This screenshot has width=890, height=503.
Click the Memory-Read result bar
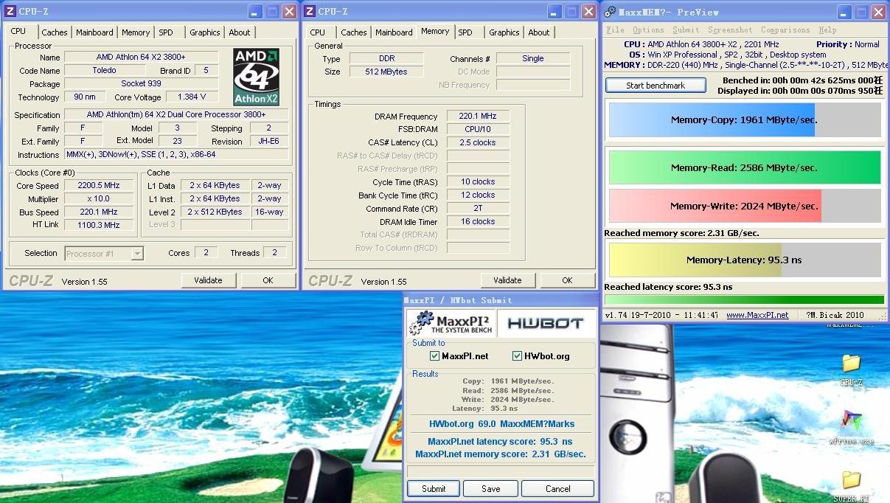coord(745,167)
